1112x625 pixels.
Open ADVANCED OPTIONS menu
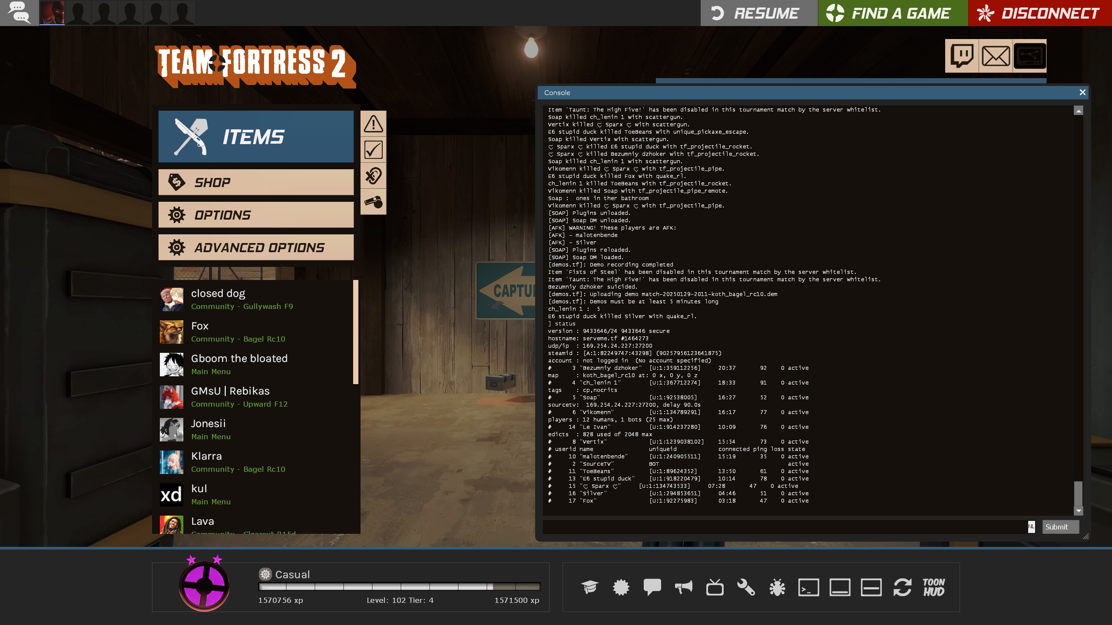click(256, 247)
